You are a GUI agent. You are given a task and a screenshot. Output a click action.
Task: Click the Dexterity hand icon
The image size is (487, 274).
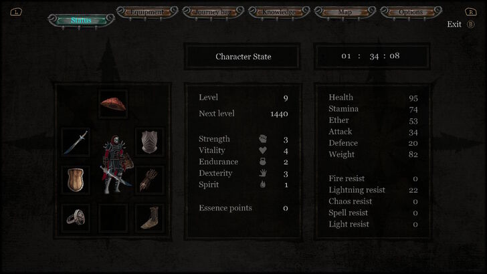click(x=263, y=173)
